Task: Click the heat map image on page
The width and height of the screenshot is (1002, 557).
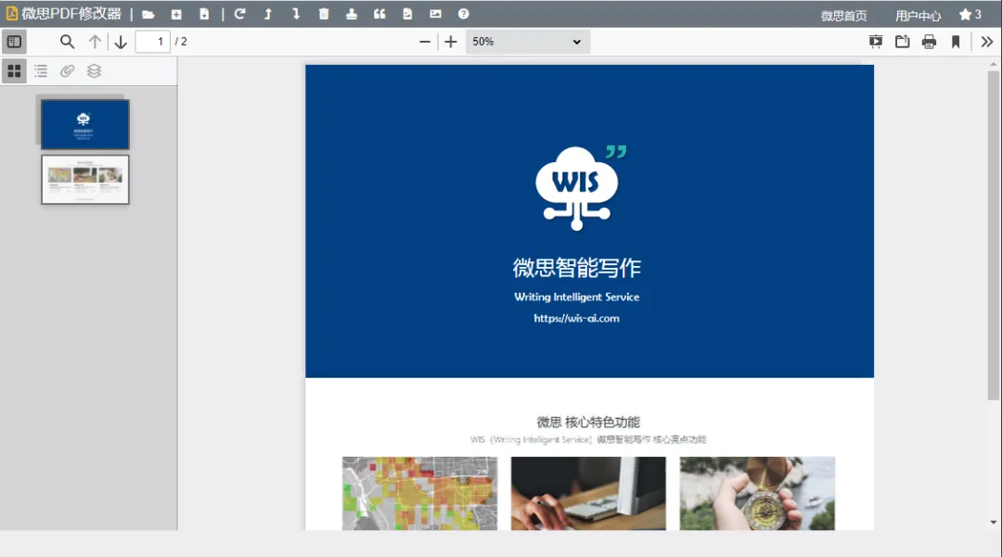Action: click(x=419, y=493)
